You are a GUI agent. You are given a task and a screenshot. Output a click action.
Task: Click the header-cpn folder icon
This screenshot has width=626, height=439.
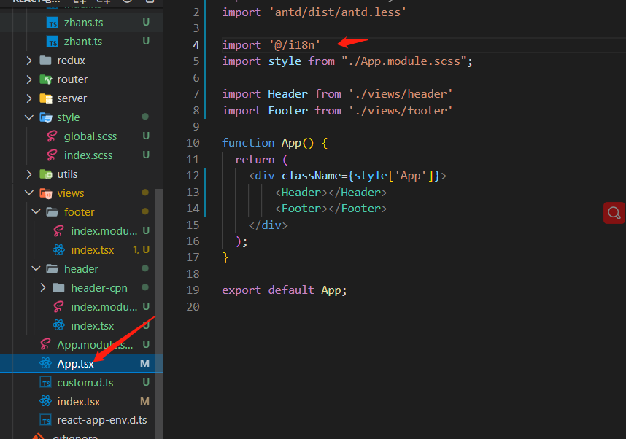click(58, 288)
